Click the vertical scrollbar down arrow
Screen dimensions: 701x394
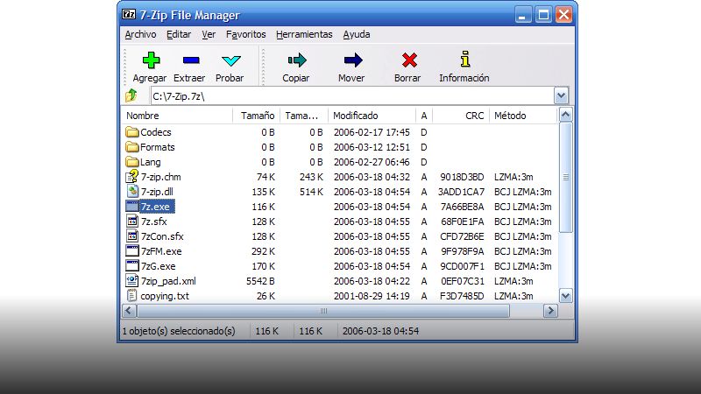(565, 296)
